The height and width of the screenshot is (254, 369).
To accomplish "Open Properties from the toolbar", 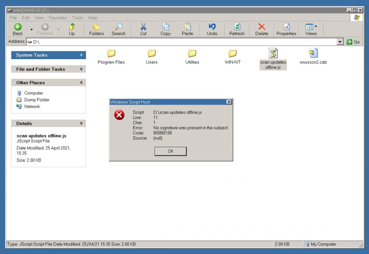I will 286,27.
